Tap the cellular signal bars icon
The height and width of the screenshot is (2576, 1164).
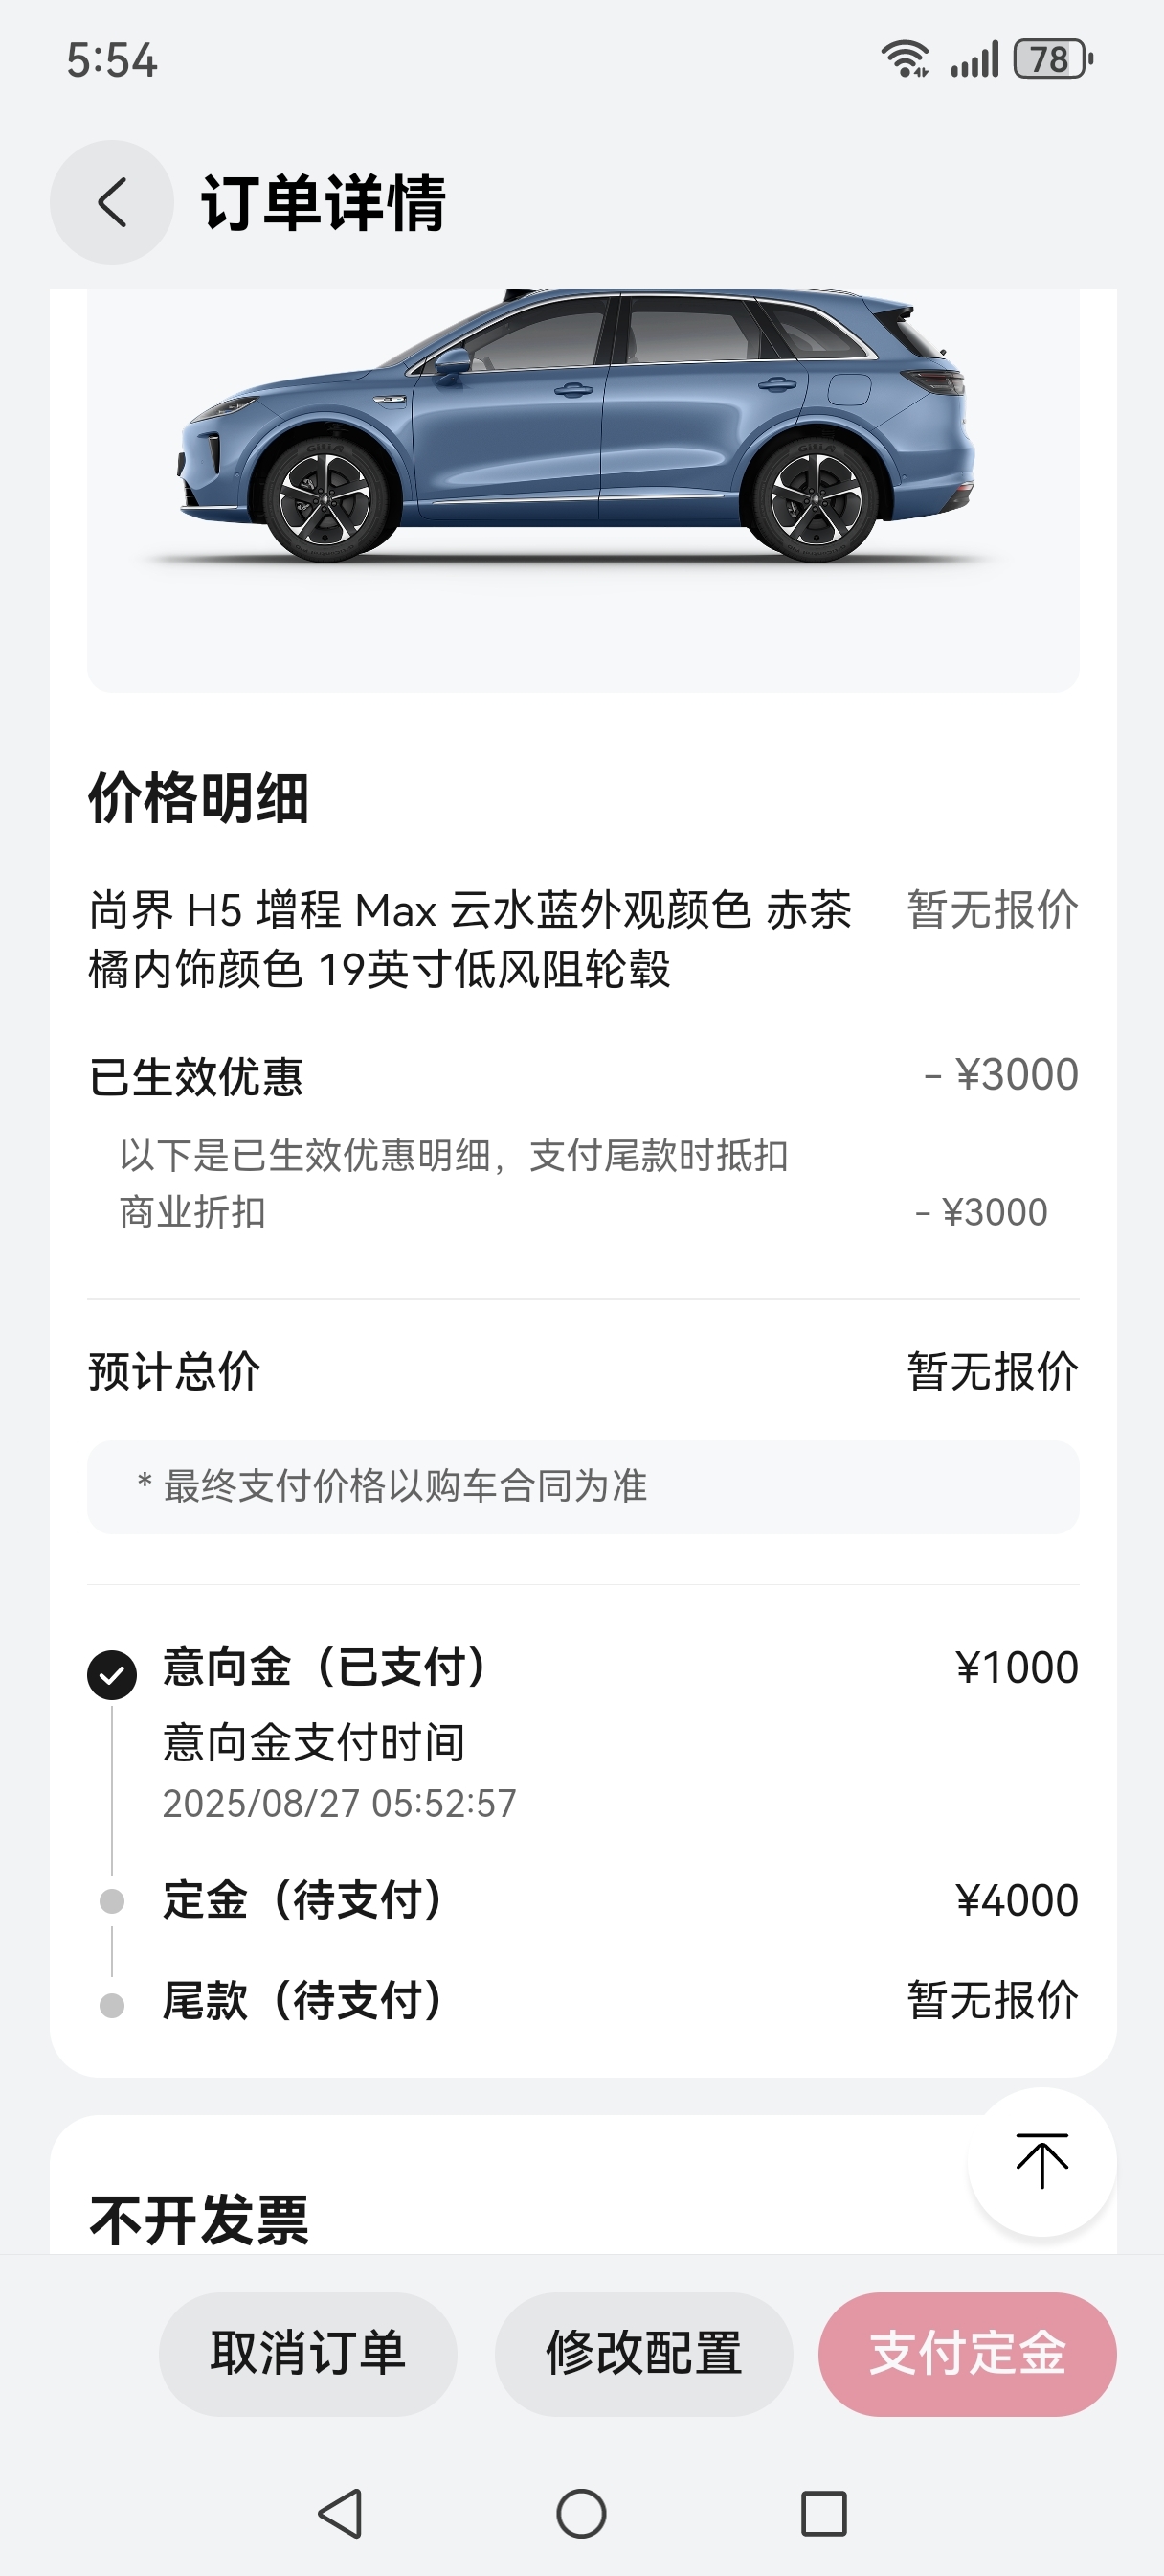coord(974,59)
